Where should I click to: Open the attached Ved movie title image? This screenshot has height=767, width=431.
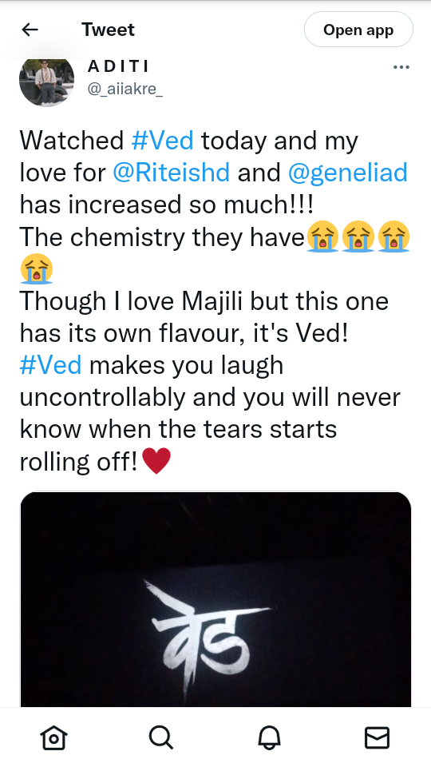pyautogui.click(x=215, y=599)
